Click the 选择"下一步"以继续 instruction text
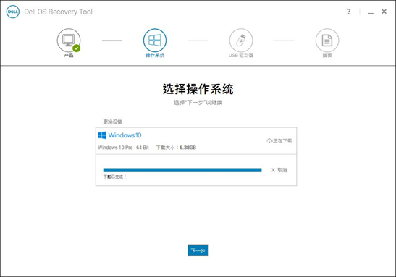This screenshot has width=396, height=277. point(198,103)
